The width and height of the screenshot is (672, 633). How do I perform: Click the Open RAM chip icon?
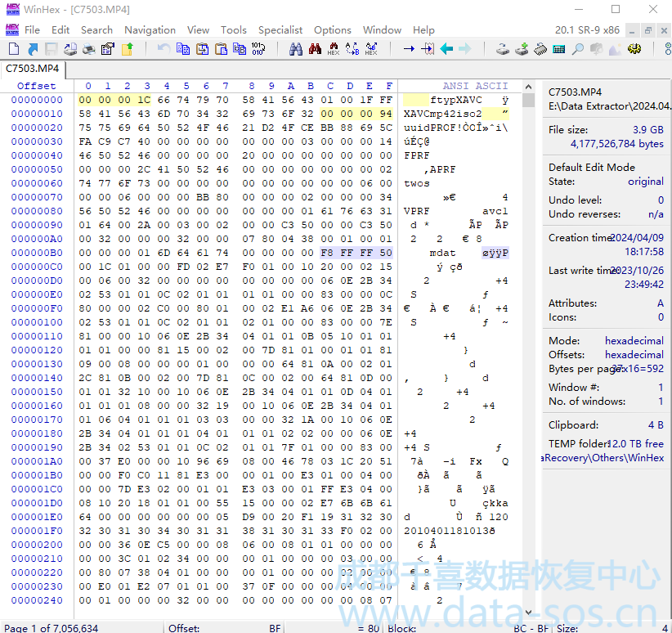coord(540,49)
